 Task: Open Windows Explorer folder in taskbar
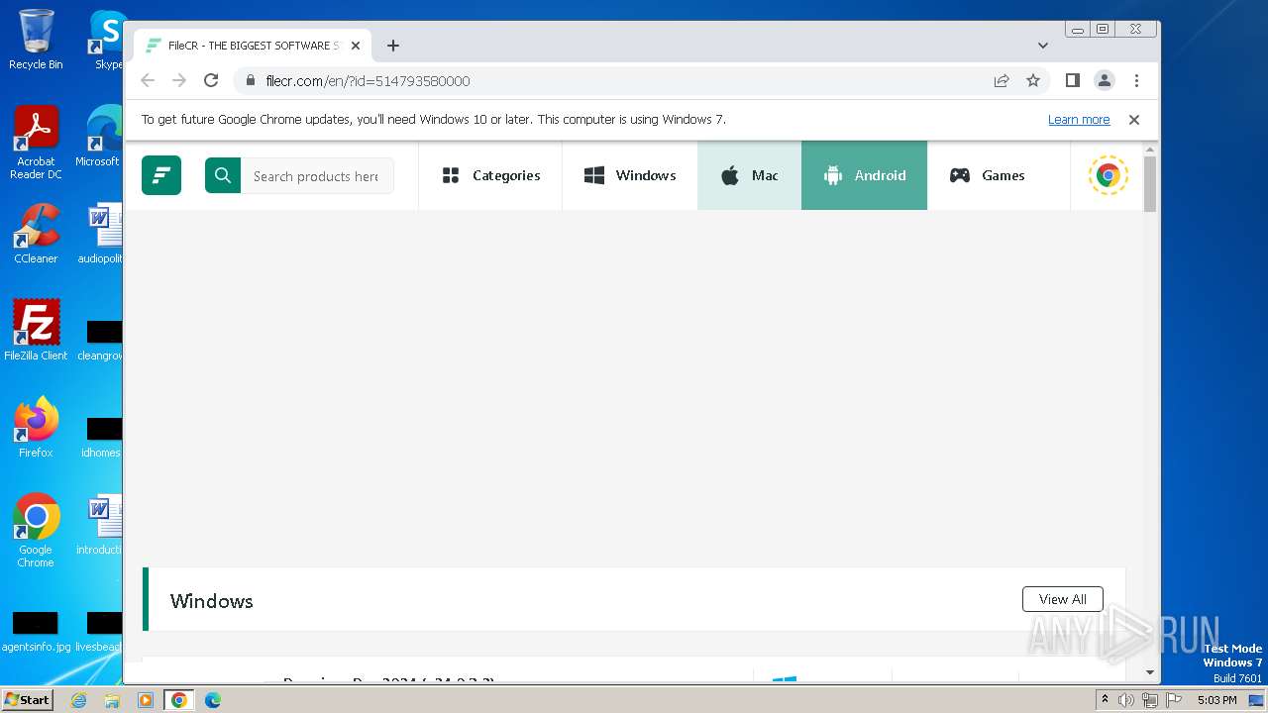[x=112, y=700]
